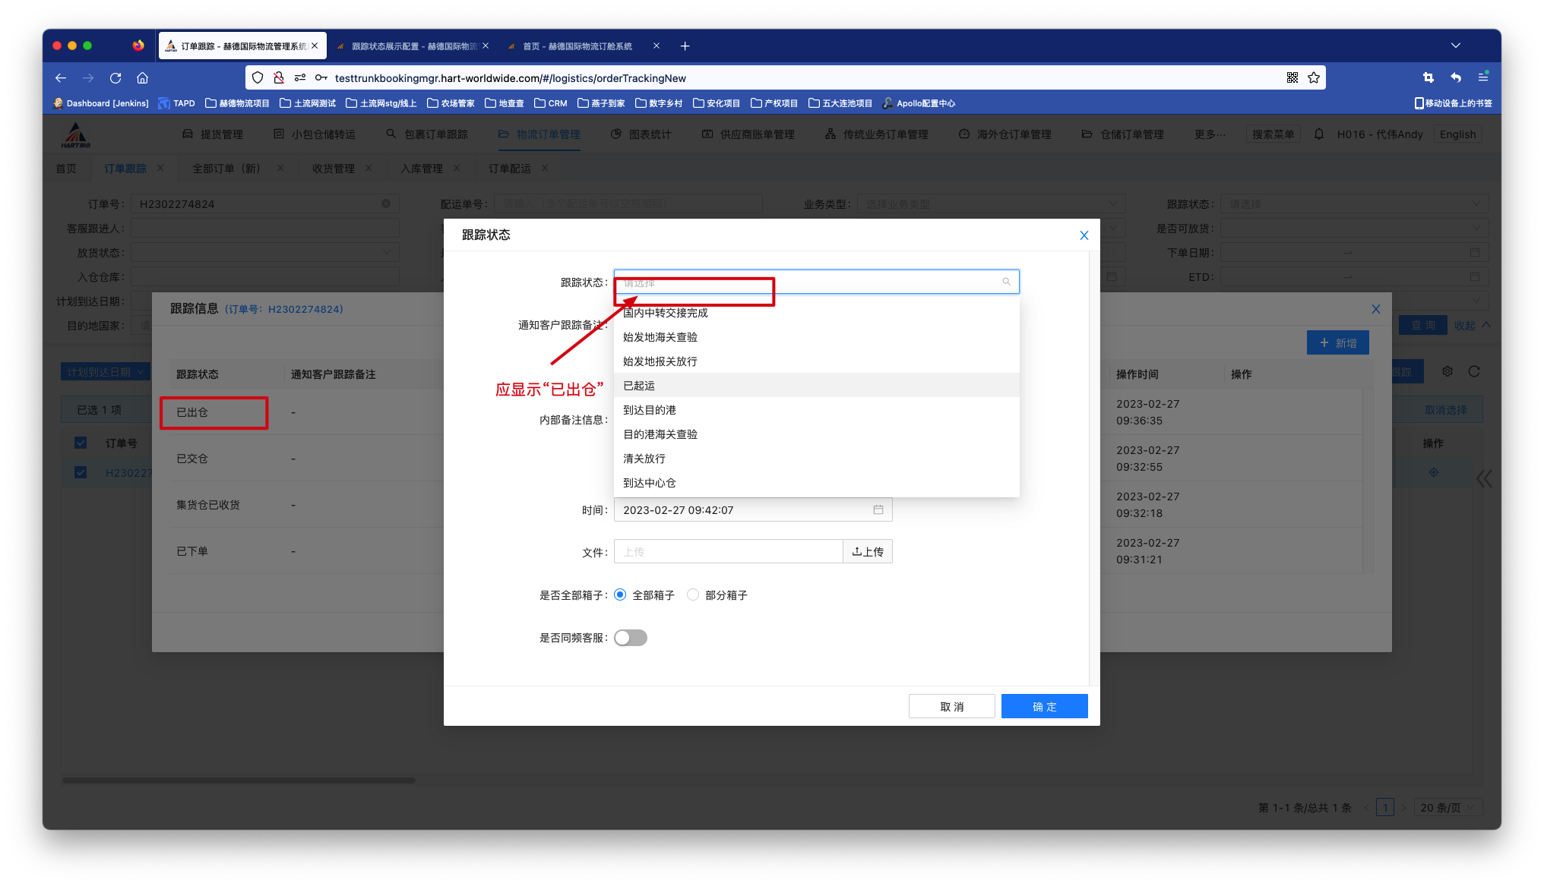Open QR code icon in address bar
The height and width of the screenshot is (886, 1544).
(1292, 78)
